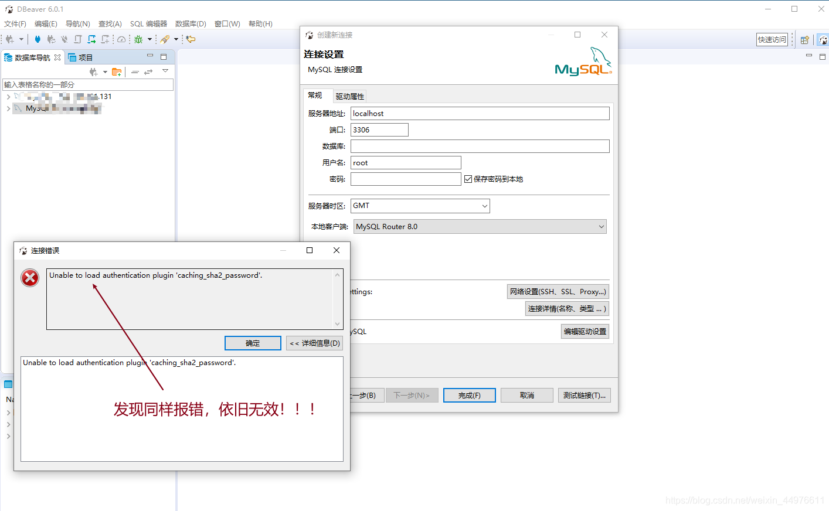Viewport: 829px width, 511px height.
Task: Open navigator view menu triangle
Action: 165,71
